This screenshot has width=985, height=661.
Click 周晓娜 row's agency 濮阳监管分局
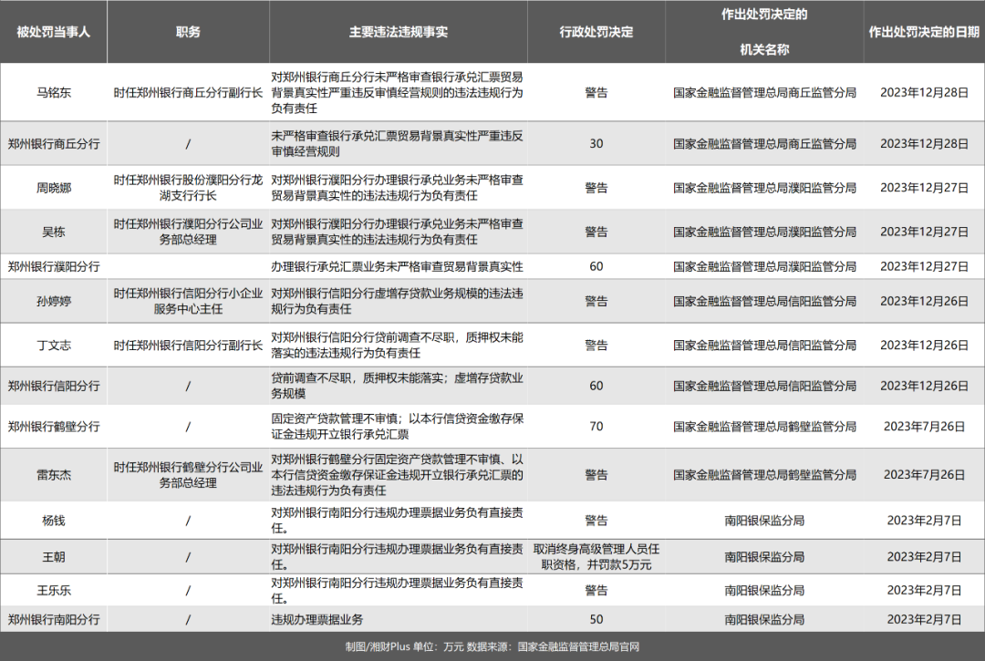click(x=764, y=188)
